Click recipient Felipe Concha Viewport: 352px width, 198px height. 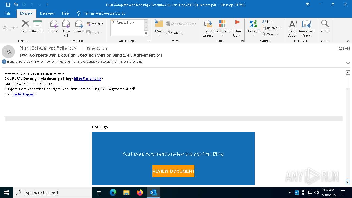click(x=97, y=48)
